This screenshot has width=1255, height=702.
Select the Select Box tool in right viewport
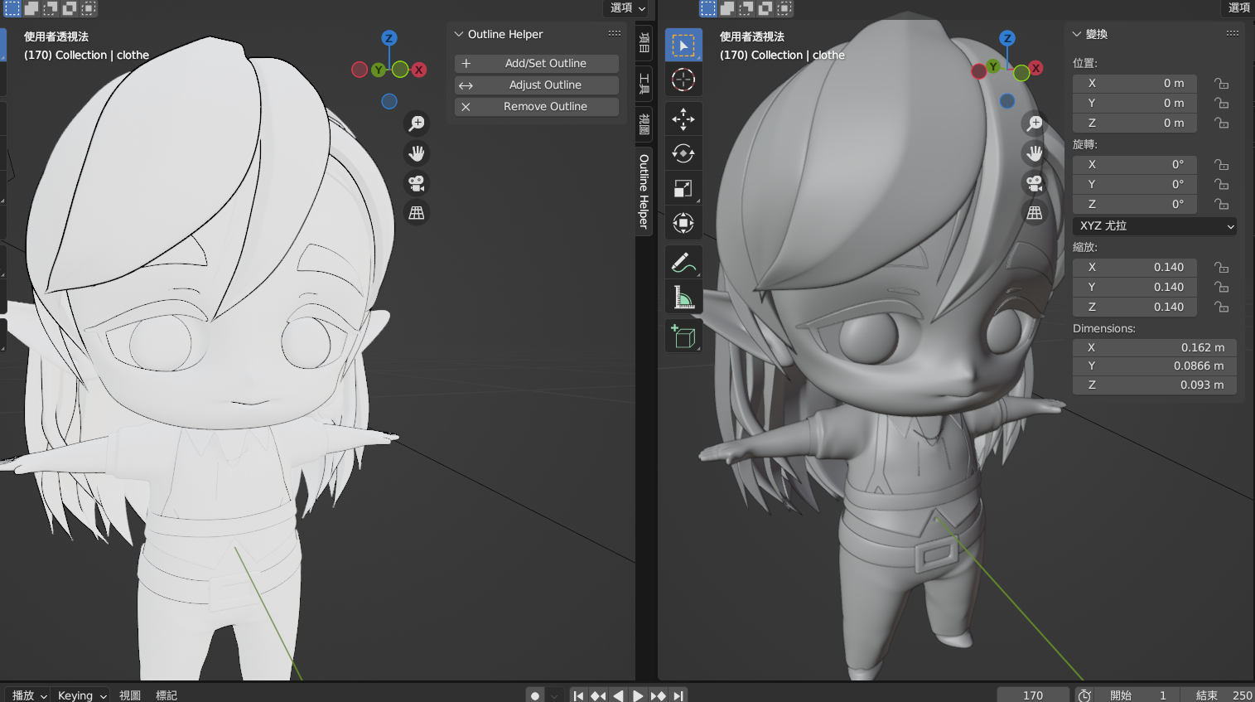[683, 45]
